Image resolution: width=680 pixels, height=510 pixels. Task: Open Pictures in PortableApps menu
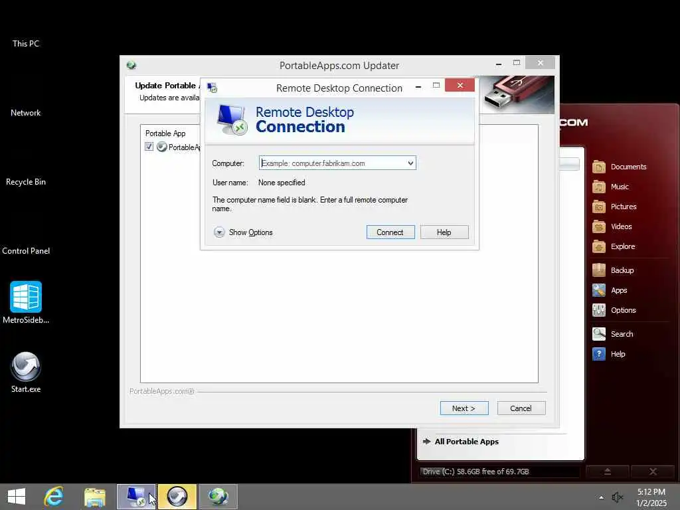coord(614,207)
